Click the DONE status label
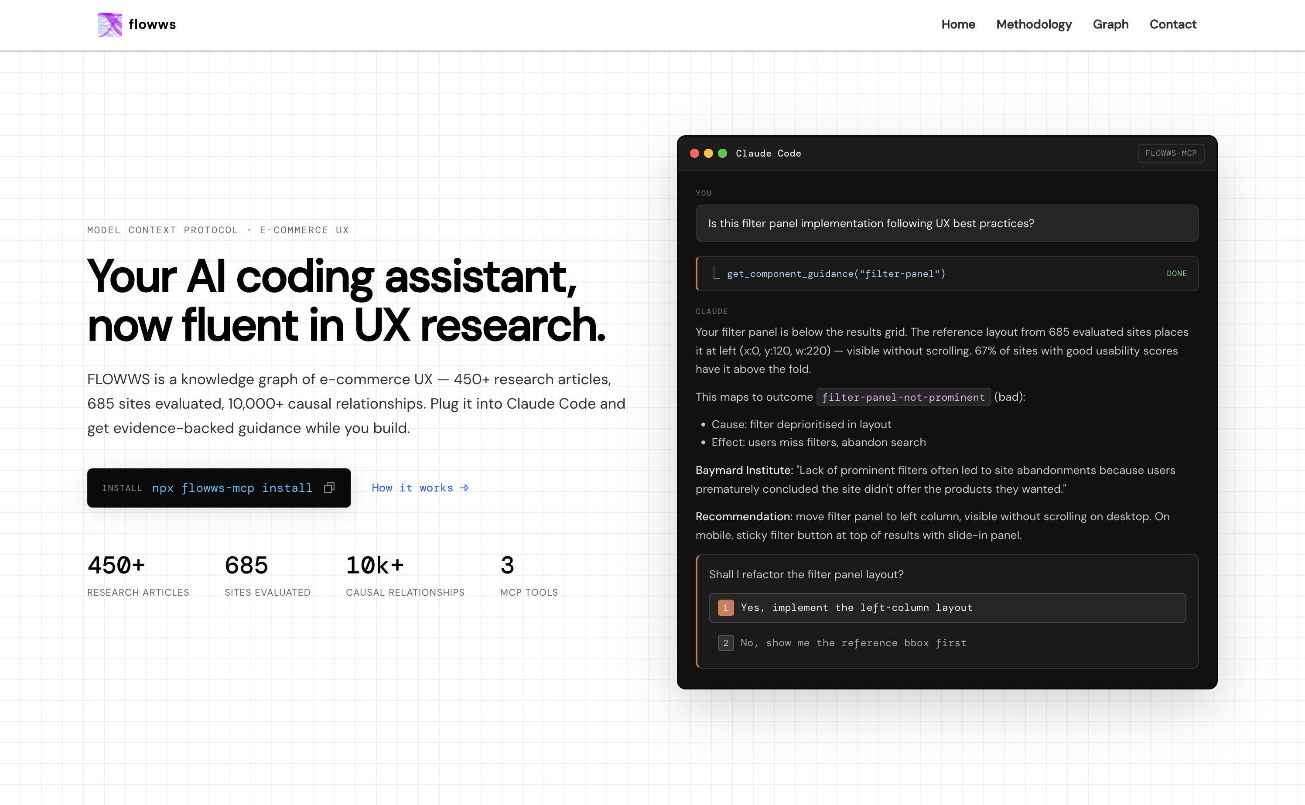1305x805 pixels. click(x=1176, y=274)
